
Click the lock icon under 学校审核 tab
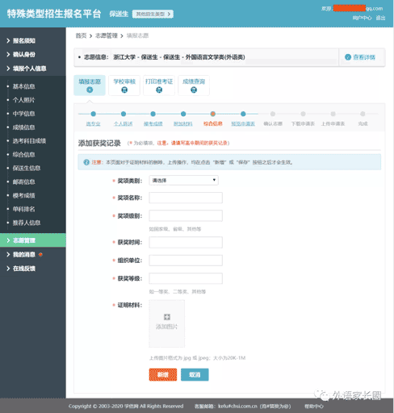click(124, 90)
